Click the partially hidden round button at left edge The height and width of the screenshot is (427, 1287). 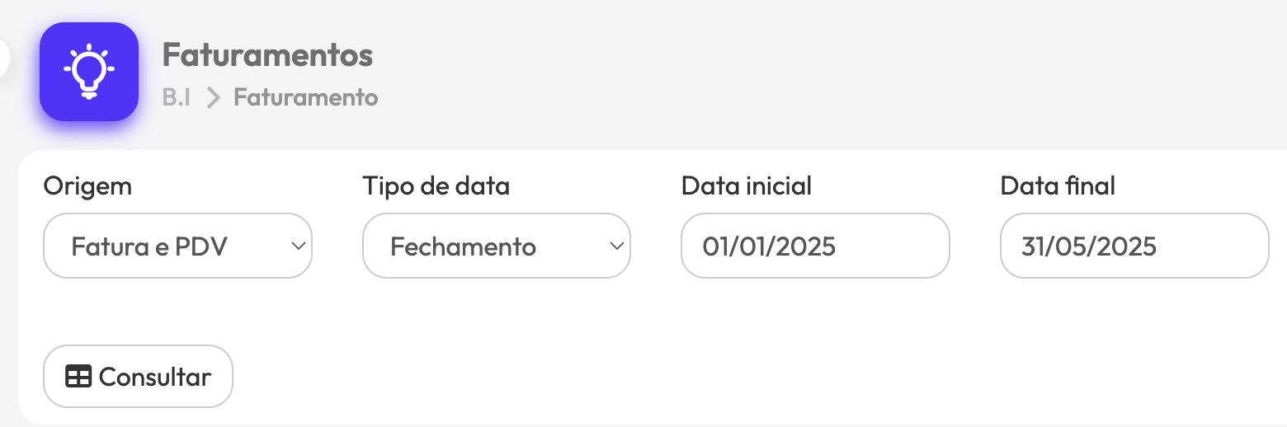click(4, 59)
